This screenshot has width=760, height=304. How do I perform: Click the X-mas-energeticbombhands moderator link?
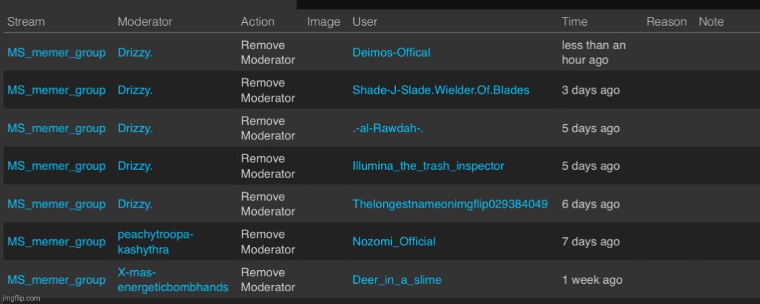(x=172, y=280)
